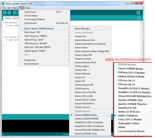Open the Edit menu
155x138 pixels.
pos(9,8)
